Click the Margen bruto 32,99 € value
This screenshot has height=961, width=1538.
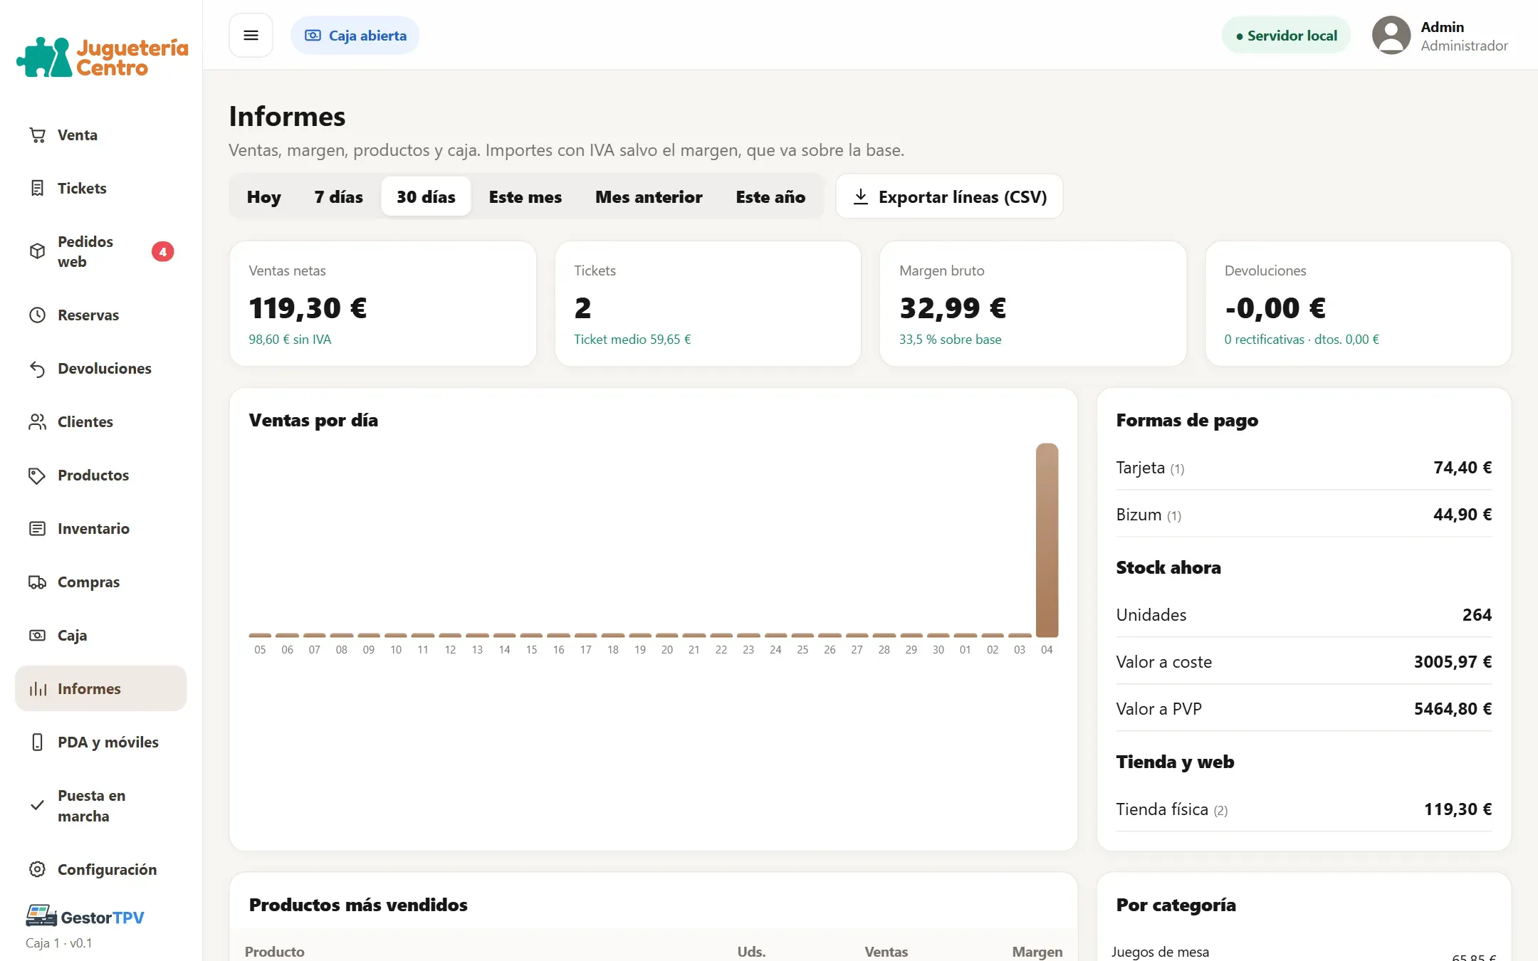953,308
